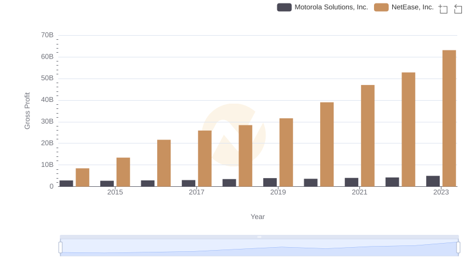
Task: Click the '2021' x-axis label
Action: (359, 192)
